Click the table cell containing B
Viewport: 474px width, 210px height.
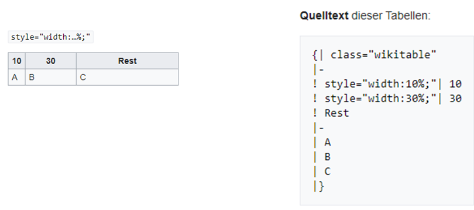[x=51, y=77]
